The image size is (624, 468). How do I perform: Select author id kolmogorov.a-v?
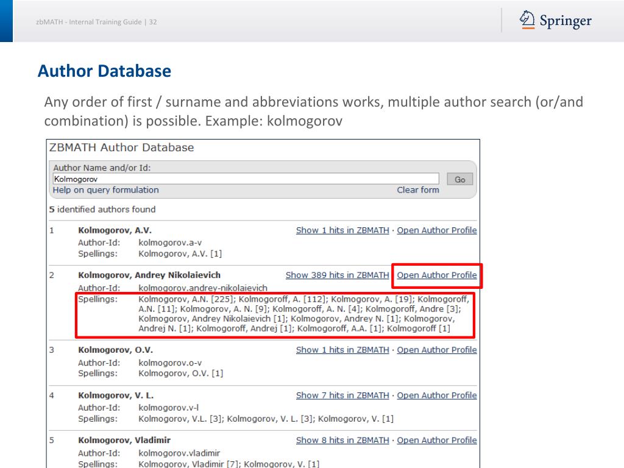(x=170, y=243)
